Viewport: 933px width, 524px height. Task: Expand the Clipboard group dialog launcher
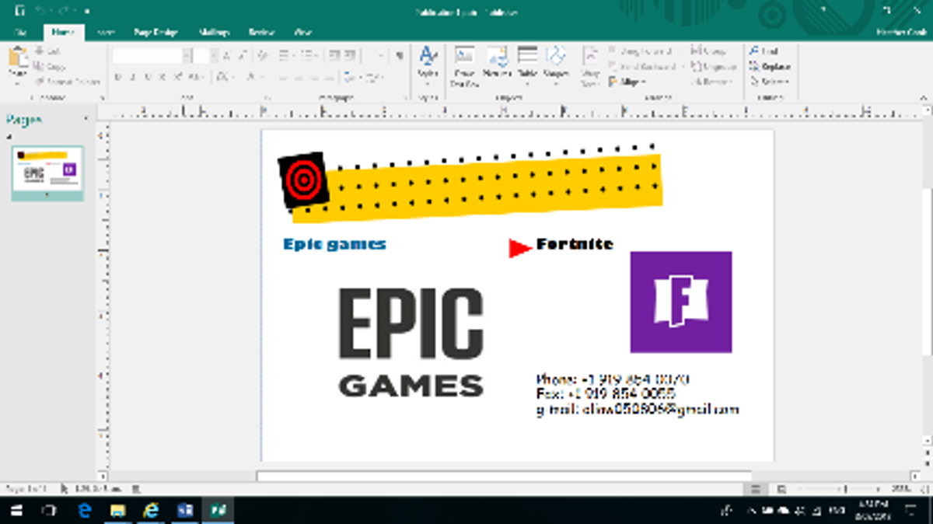tap(102, 98)
